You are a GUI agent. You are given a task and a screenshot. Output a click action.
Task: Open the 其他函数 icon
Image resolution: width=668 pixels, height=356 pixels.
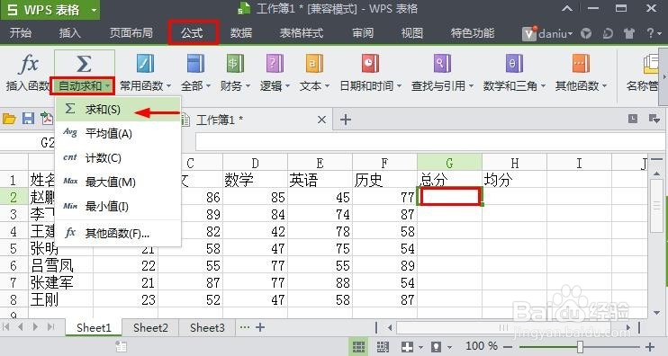pos(581,64)
